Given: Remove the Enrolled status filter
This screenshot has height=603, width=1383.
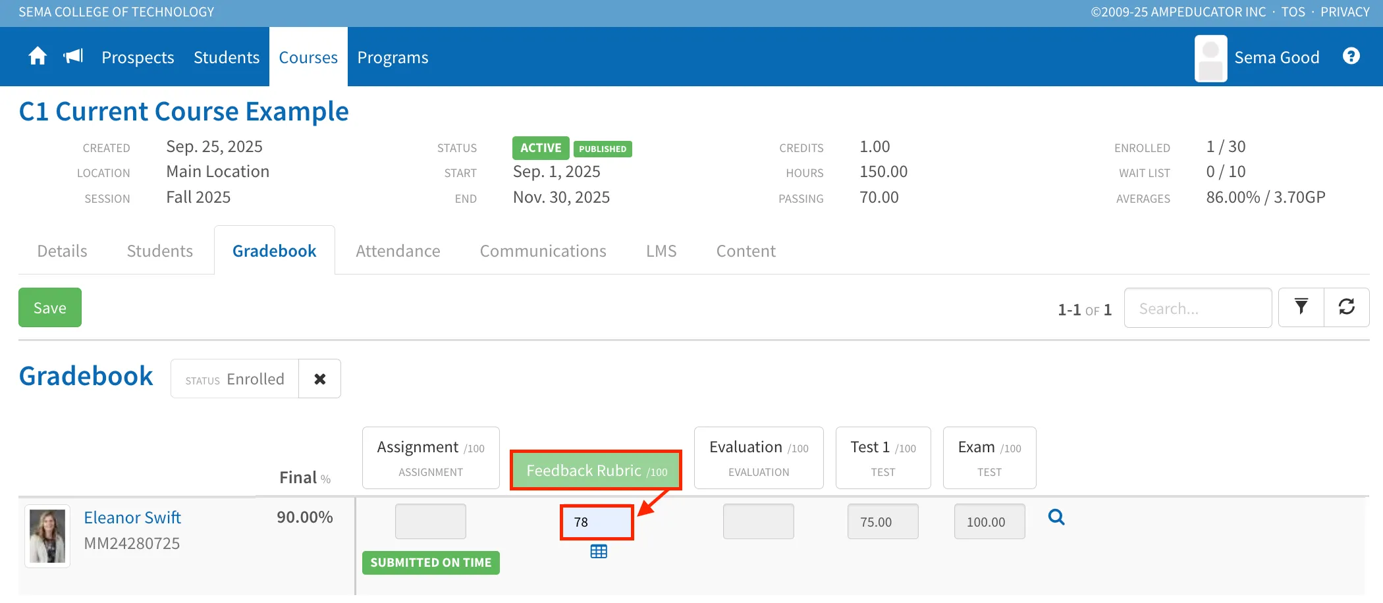Looking at the screenshot, I should click(319, 379).
